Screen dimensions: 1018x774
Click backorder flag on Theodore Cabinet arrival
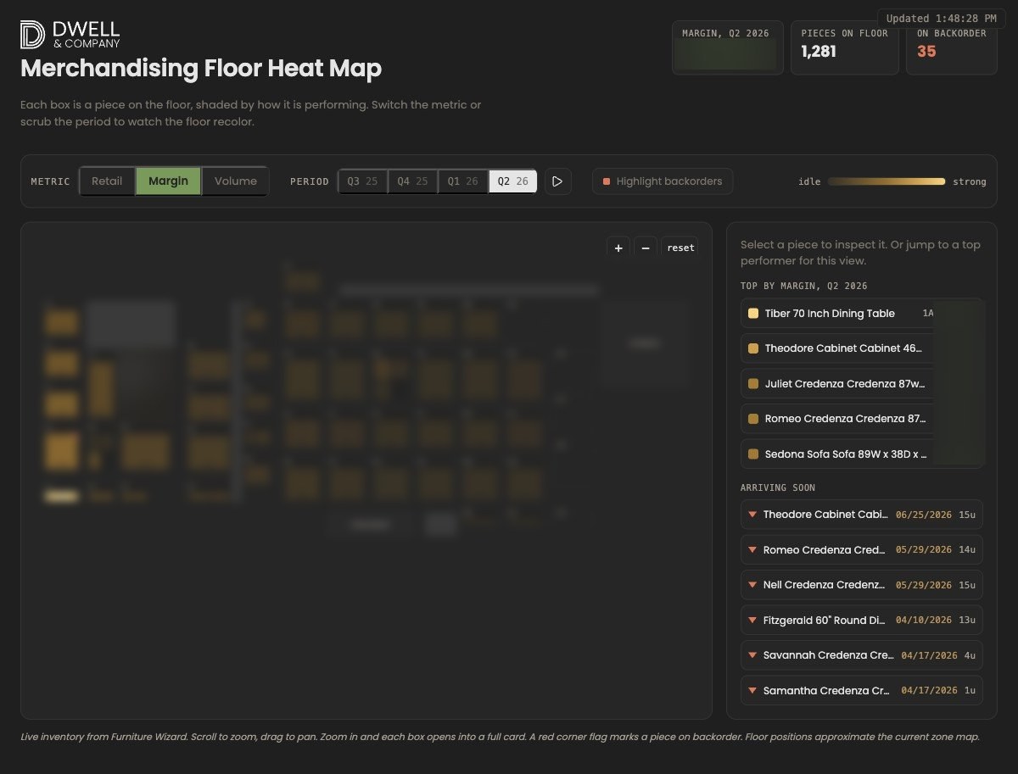coord(752,515)
